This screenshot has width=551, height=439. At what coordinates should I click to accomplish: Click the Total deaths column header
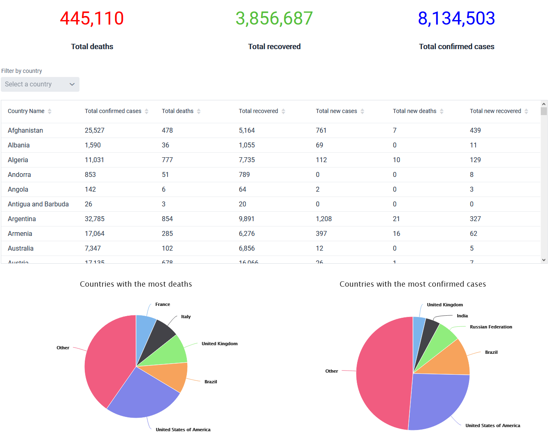[178, 111]
